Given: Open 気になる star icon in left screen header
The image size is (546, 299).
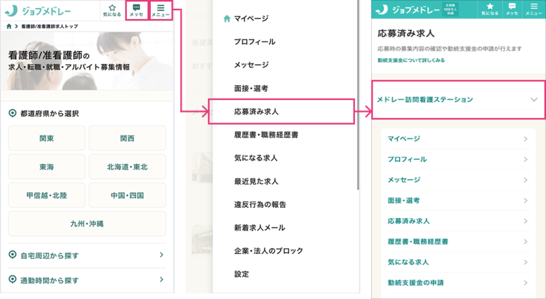Looking at the screenshot, I should point(112,10).
